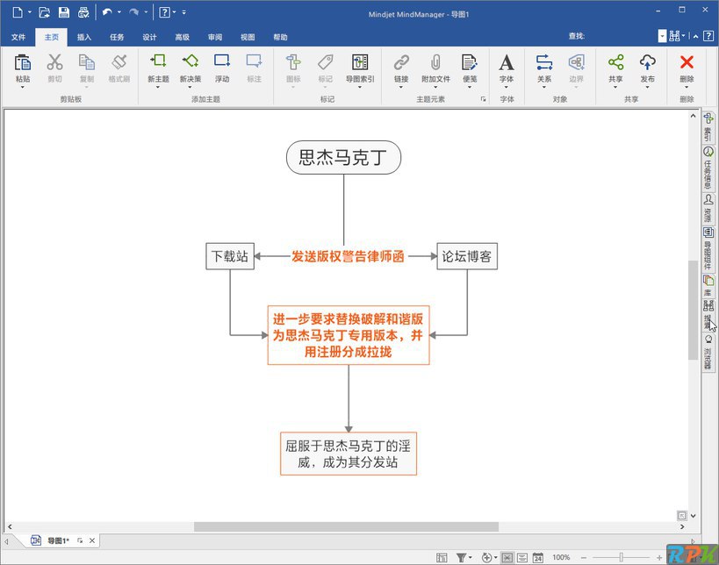Screen dimensions: 719x565
Task: Toggle the map view button in status bar
Action: 507,558
